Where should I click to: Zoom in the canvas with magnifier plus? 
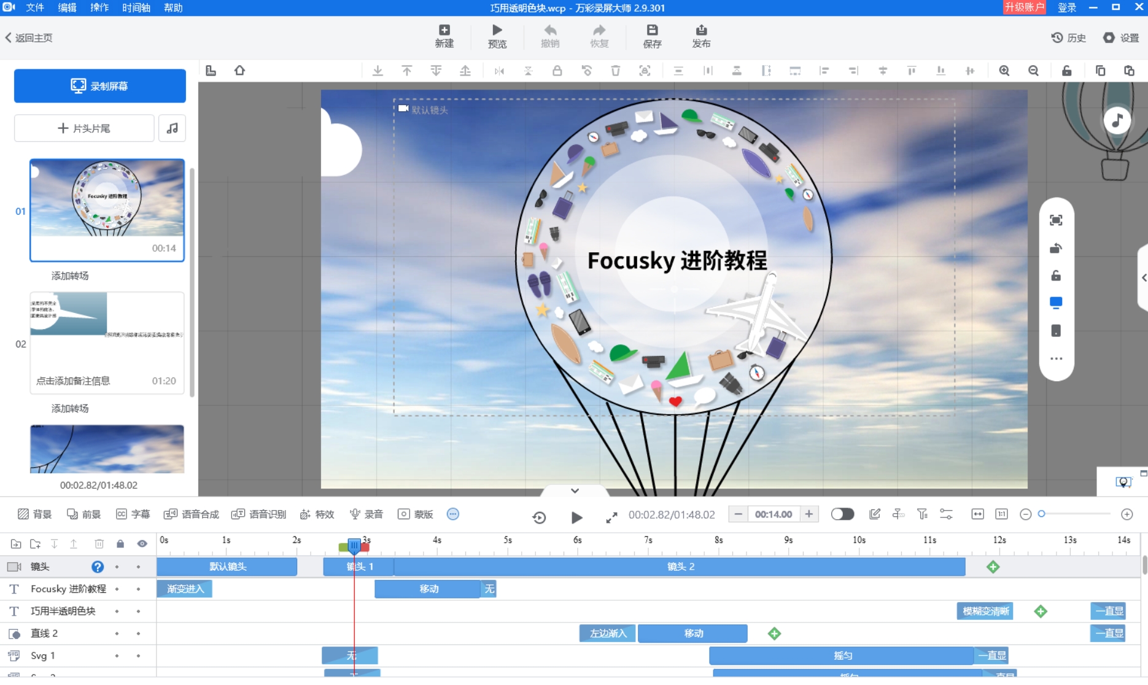click(x=1004, y=71)
